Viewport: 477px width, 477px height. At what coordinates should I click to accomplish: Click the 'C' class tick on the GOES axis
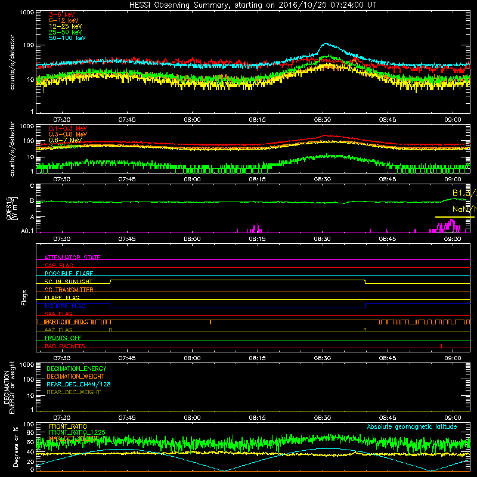pos(32,185)
